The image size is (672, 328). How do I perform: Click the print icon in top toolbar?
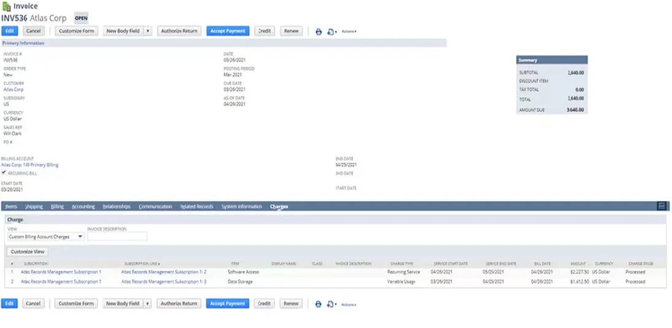(x=318, y=31)
